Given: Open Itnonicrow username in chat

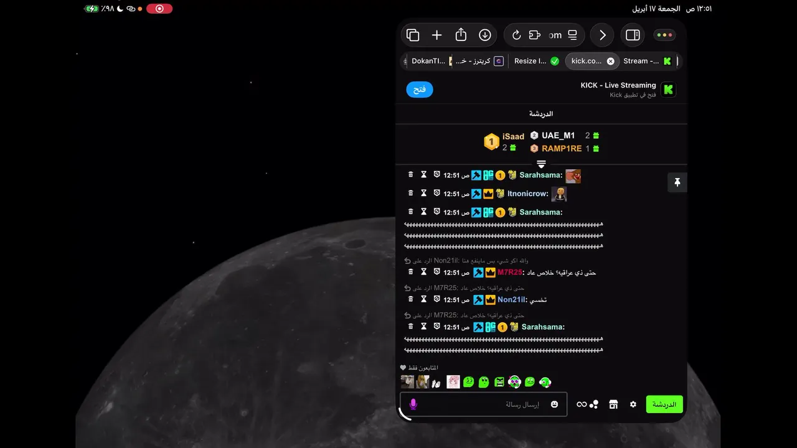Looking at the screenshot, I should 528,194.
